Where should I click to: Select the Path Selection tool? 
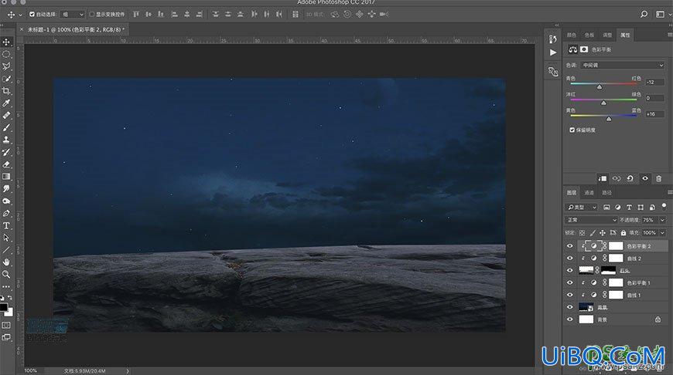pyautogui.click(x=6, y=238)
